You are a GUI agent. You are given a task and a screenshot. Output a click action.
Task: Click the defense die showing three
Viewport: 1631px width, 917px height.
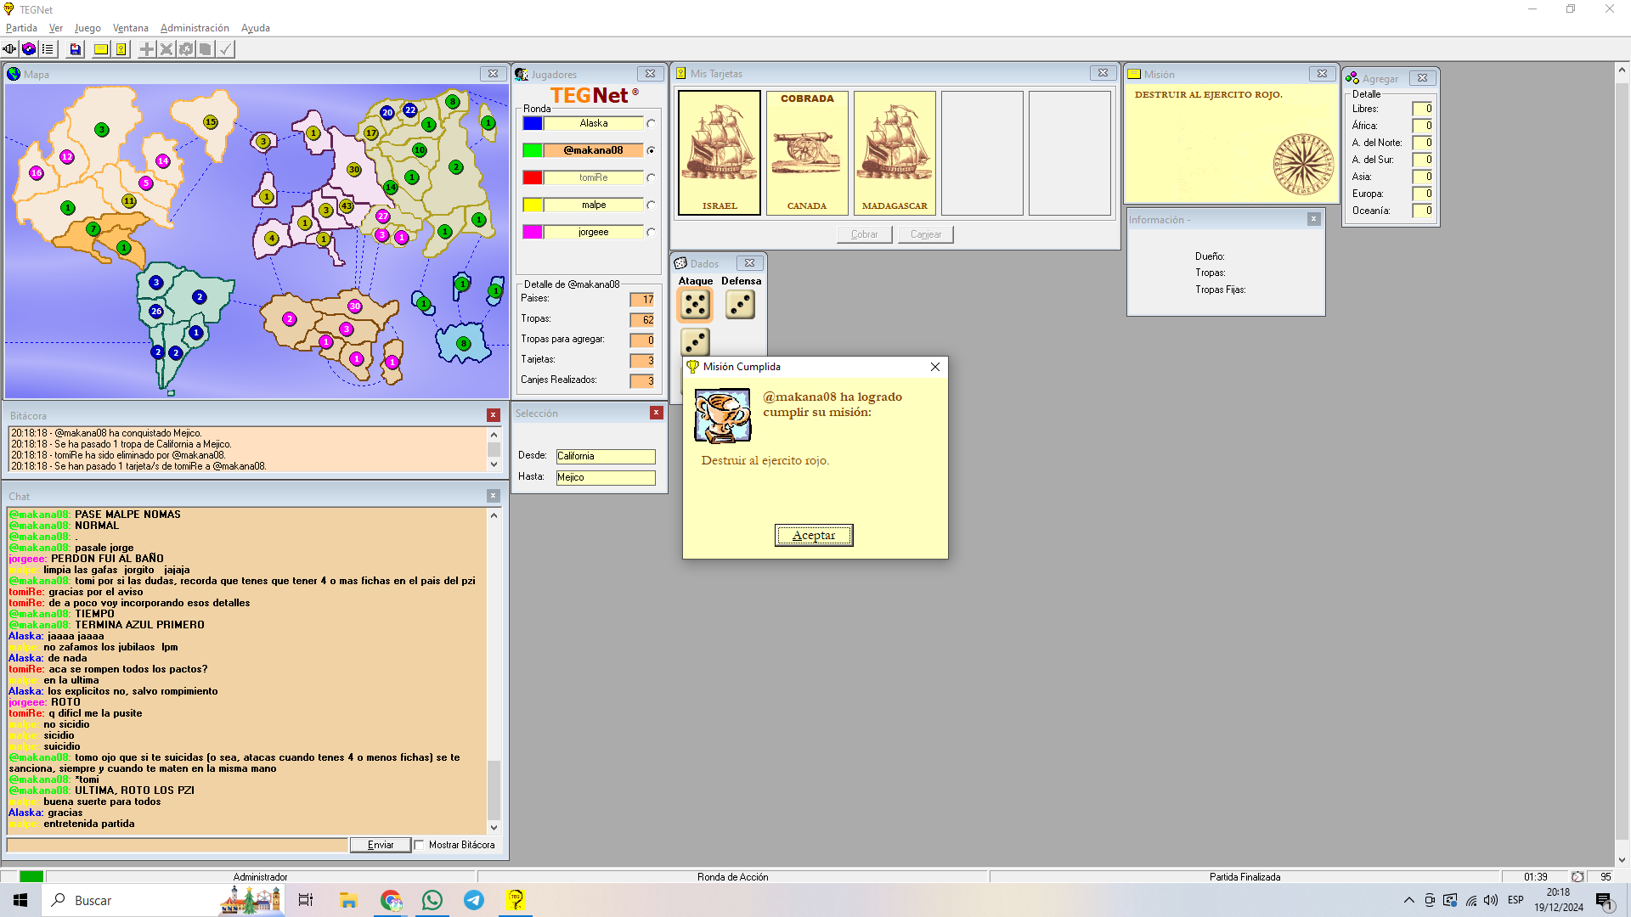(x=740, y=305)
